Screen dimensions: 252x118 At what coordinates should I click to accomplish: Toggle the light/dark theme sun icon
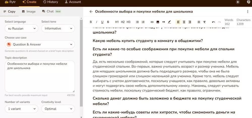point(238,2)
